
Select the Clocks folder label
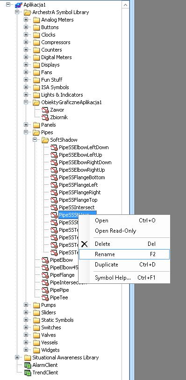tap(48, 35)
